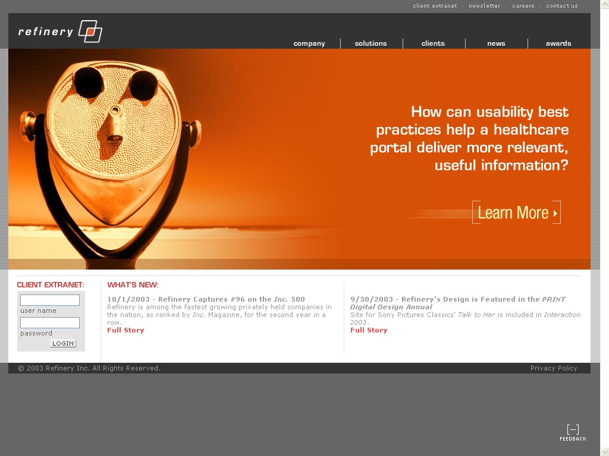Focus the user name field
Image resolution: width=609 pixels, height=456 pixels.
50,300
